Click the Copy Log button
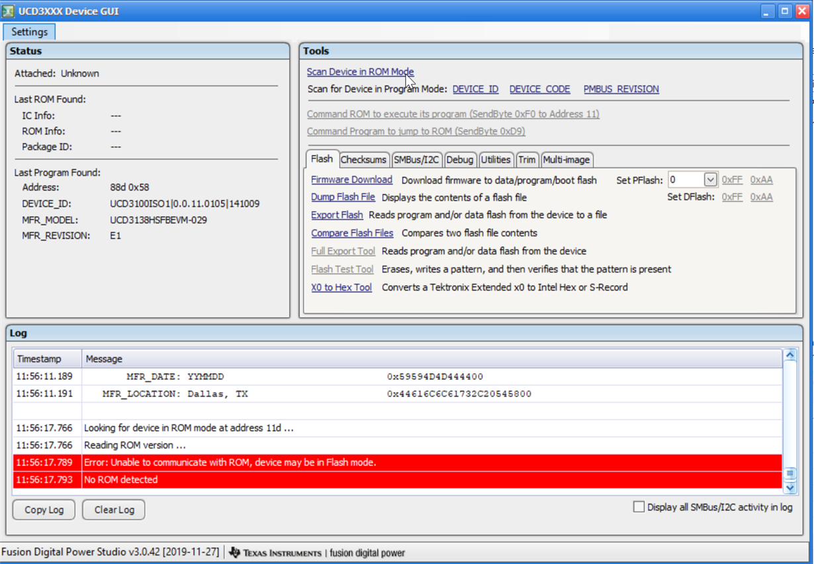This screenshot has height=564, width=814. (44, 510)
